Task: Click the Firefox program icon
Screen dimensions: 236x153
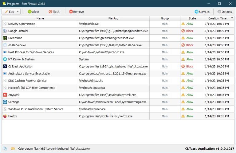Action: click(x=5, y=116)
